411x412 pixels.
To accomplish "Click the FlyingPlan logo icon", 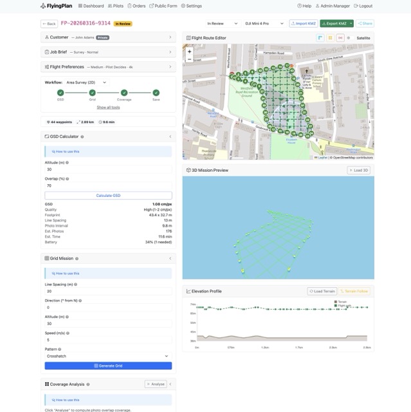I will pos(43,6).
